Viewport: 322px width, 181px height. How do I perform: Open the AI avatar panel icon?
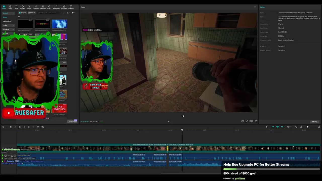71,7
